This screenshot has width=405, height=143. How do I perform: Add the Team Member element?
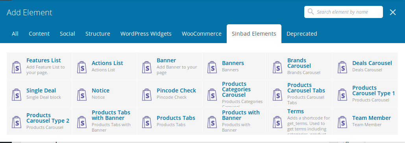point(372,118)
